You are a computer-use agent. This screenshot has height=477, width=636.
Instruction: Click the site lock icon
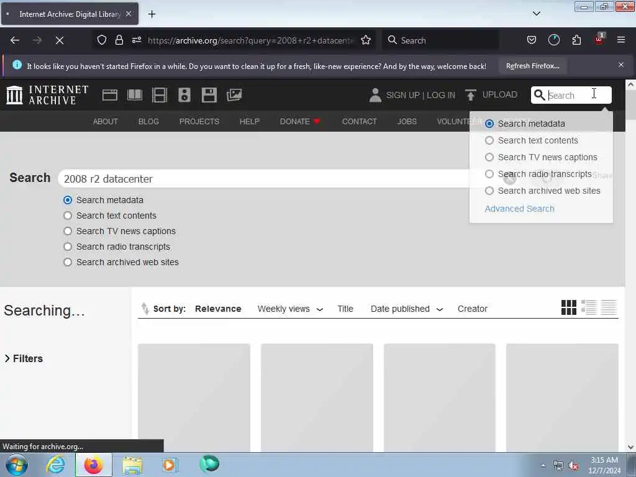pos(119,40)
